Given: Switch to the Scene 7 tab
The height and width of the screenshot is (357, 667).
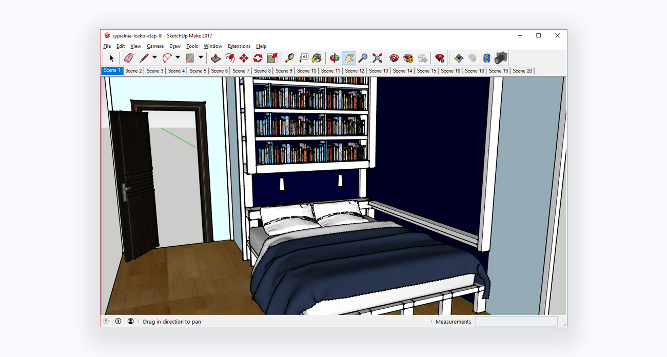Looking at the screenshot, I should tap(241, 71).
